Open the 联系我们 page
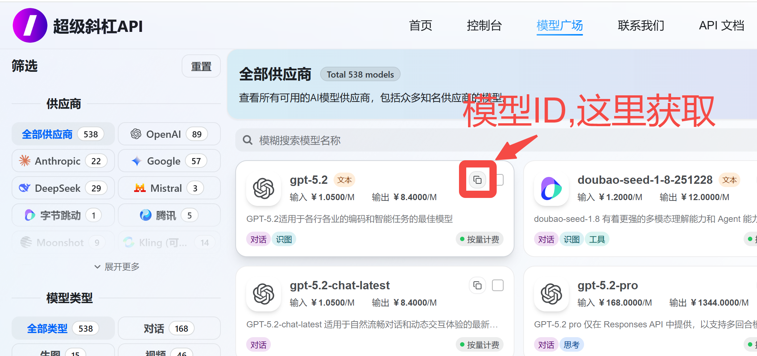Viewport: 757px width, 356px height. [640, 26]
